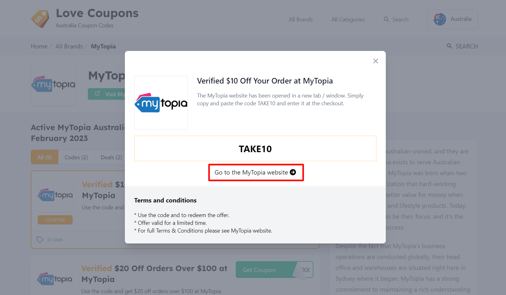Click the MyTopia logo inside the modal

tap(161, 102)
